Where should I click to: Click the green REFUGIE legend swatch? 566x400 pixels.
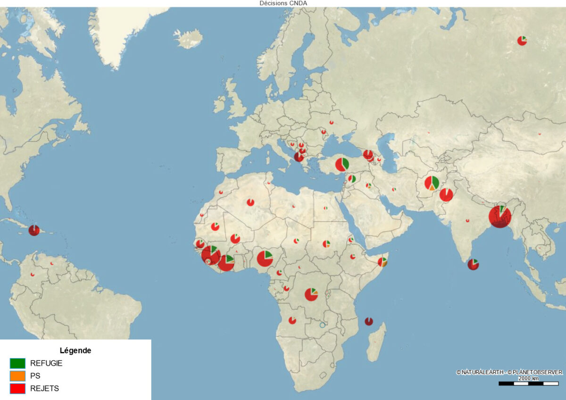[17, 363]
